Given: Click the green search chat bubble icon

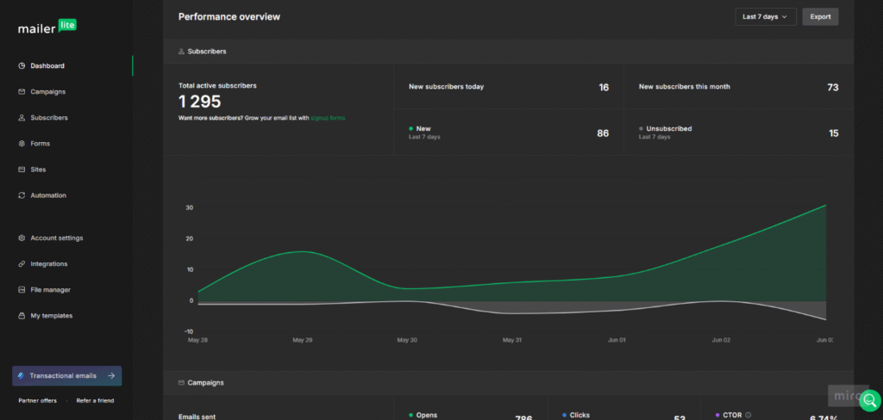Looking at the screenshot, I should coord(869,400).
